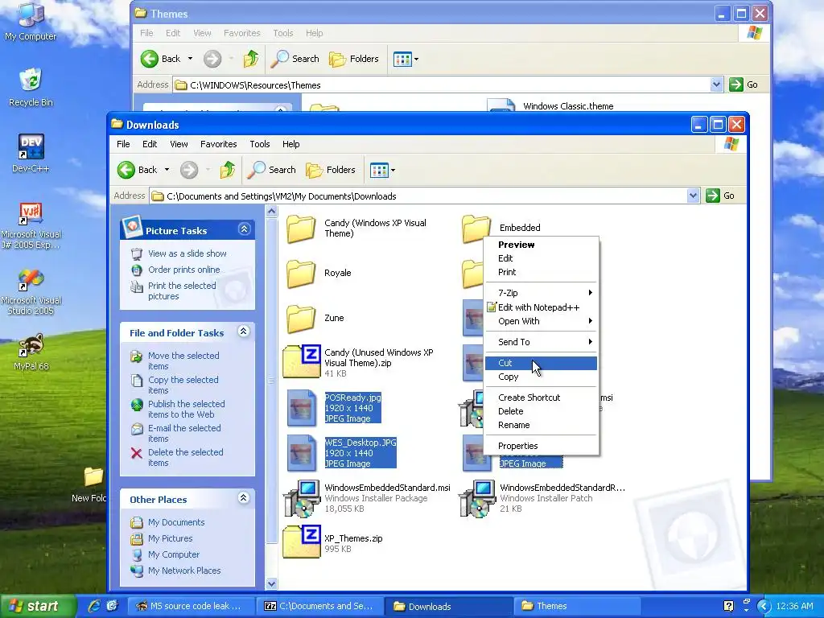Click Order prints online link

pos(184,270)
